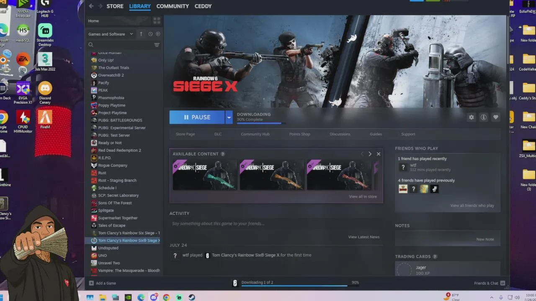Viewport: 536px width, 301px height.
Task: Open the Guides tab
Action: (x=376, y=134)
